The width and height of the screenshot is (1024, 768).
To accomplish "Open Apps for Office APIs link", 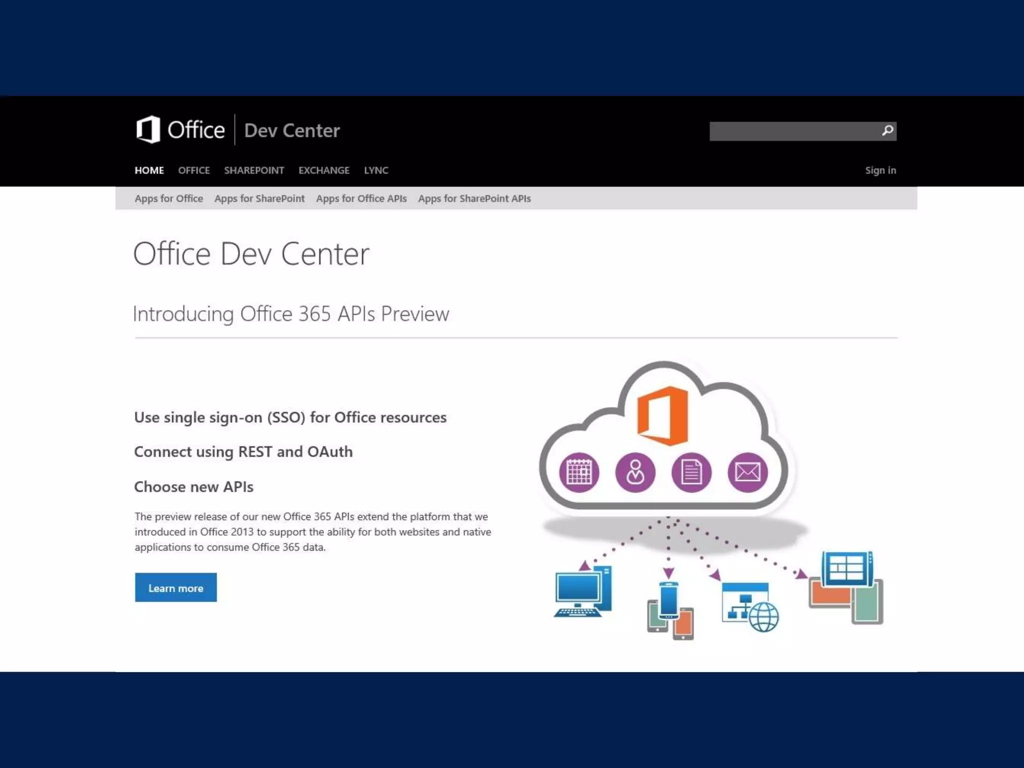I will 361,198.
